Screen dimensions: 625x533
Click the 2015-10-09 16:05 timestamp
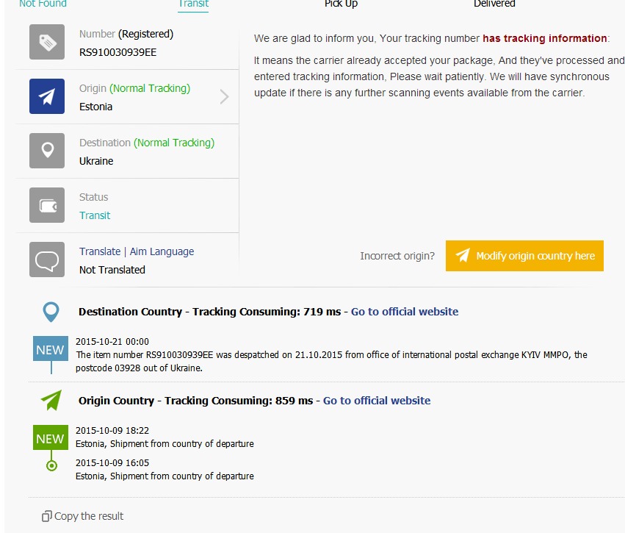tap(112, 463)
